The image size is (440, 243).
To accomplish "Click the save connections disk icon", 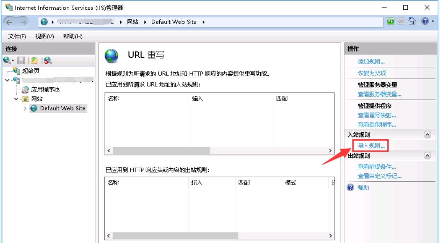I will point(21,60).
